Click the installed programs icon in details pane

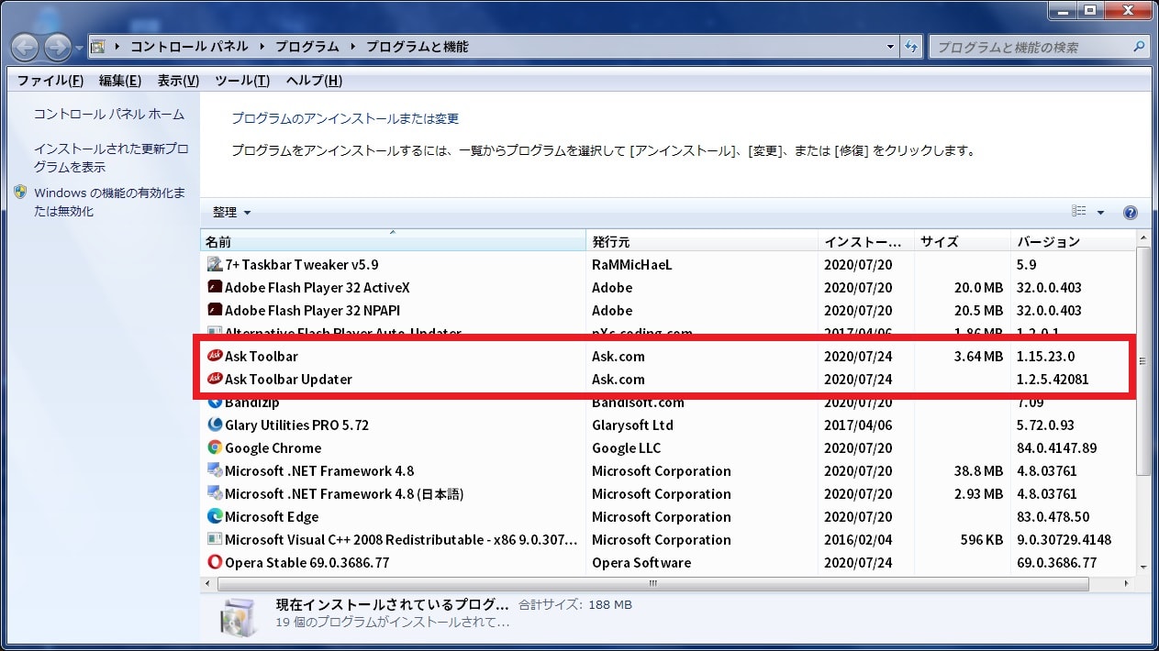240,616
